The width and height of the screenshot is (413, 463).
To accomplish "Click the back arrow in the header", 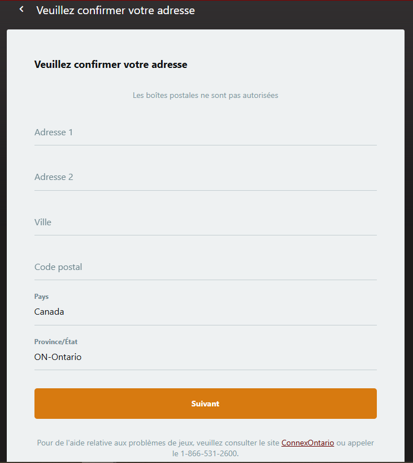I will [x=21, y=10].
